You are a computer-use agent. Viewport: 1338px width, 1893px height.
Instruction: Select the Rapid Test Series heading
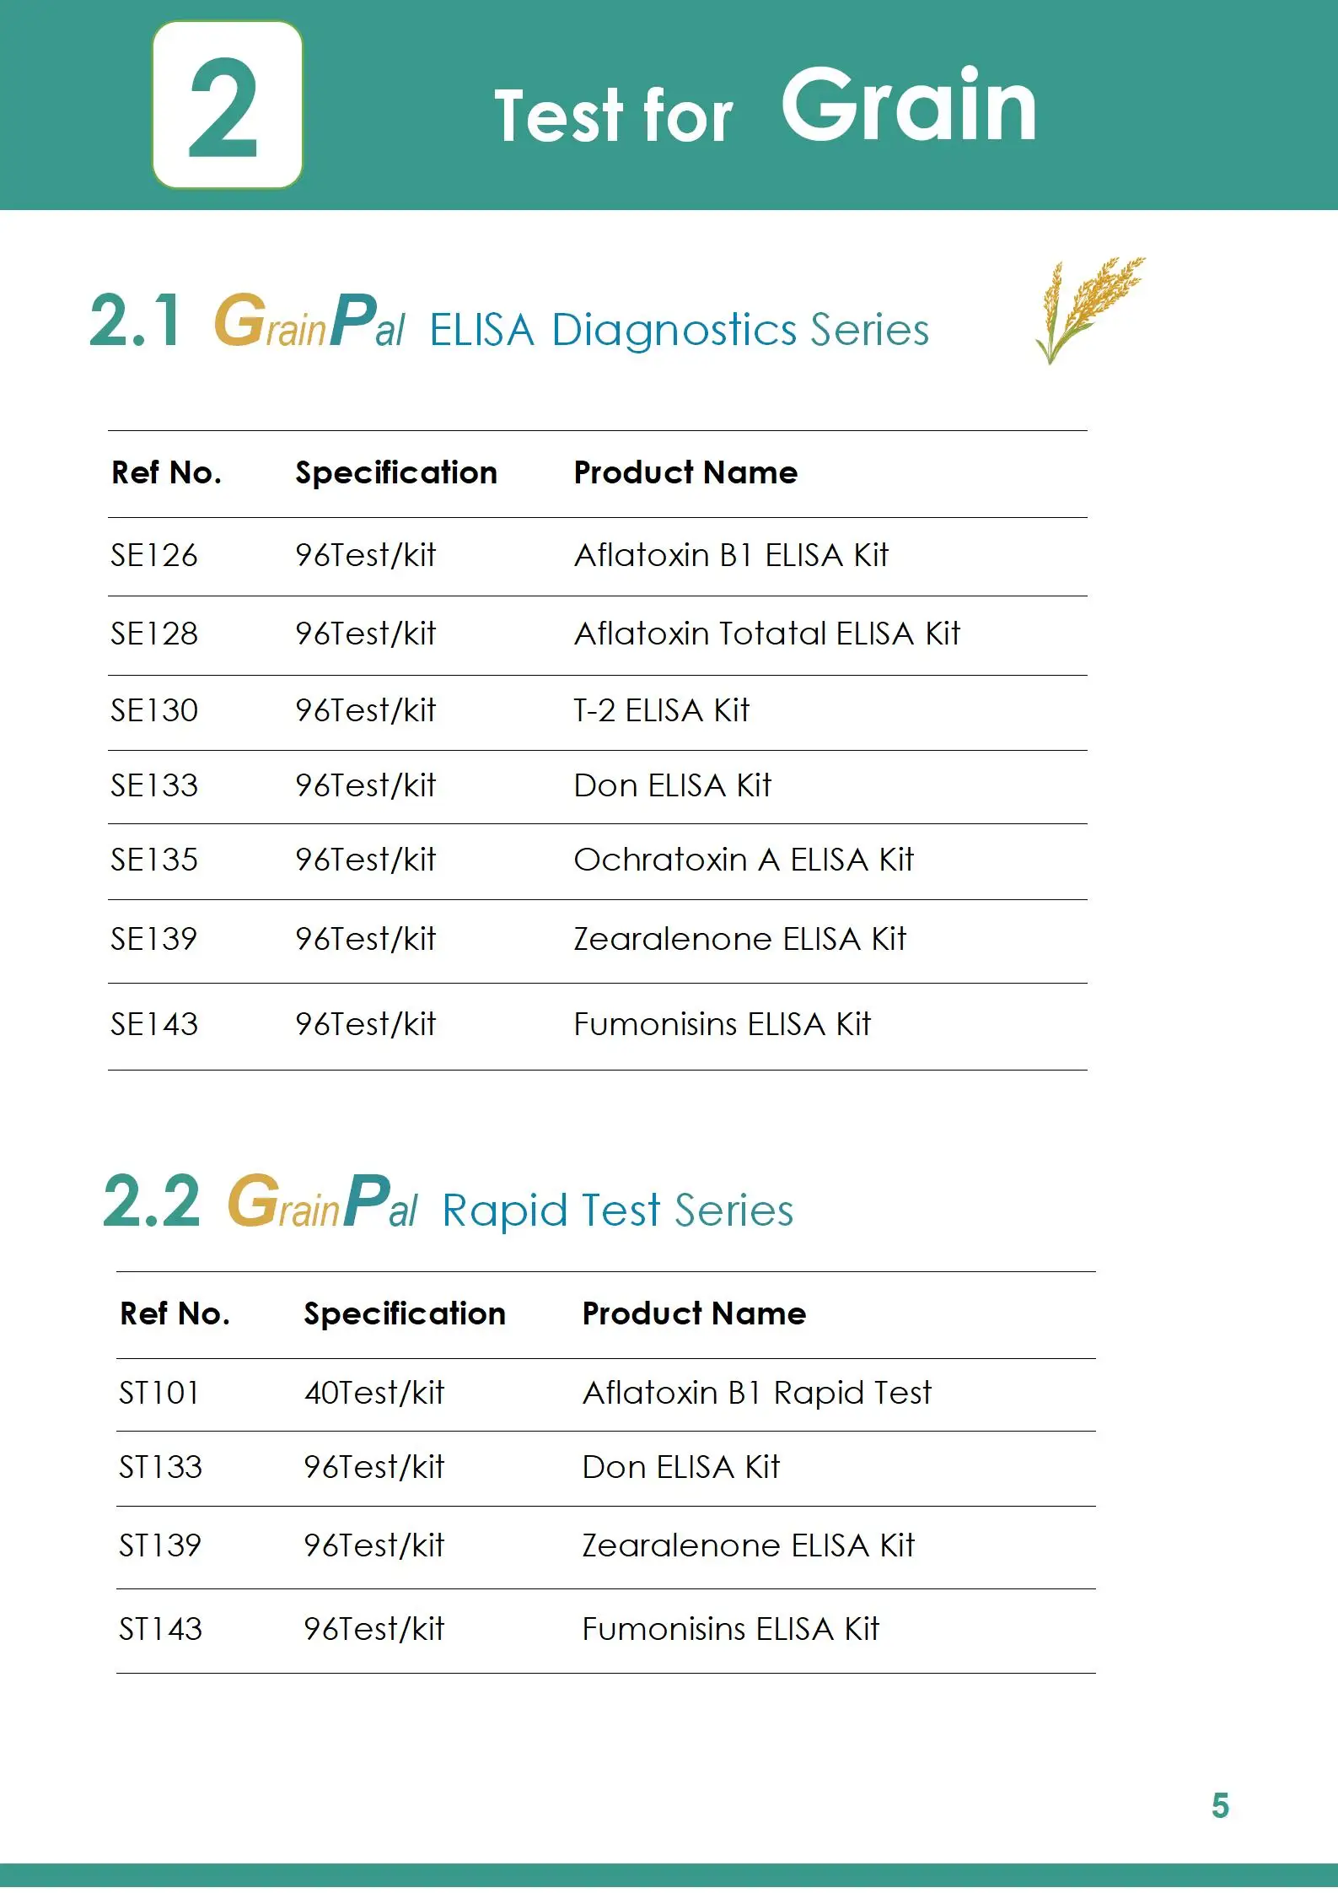point(617,1211)
